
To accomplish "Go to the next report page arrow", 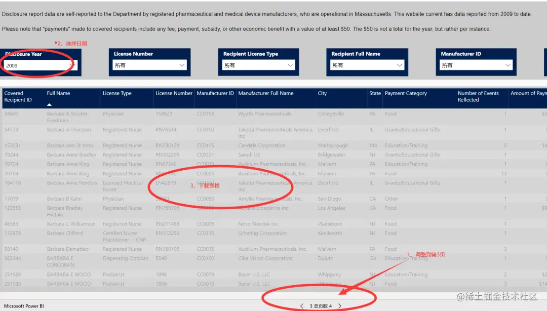I will point(340,306).
